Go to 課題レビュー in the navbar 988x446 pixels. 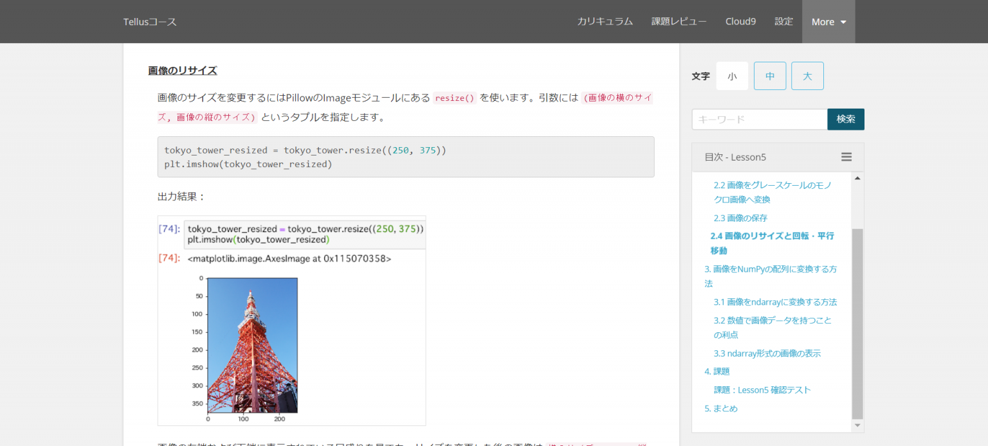679,21
